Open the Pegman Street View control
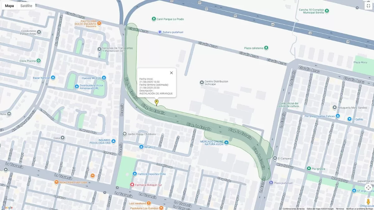 (368, 202)
